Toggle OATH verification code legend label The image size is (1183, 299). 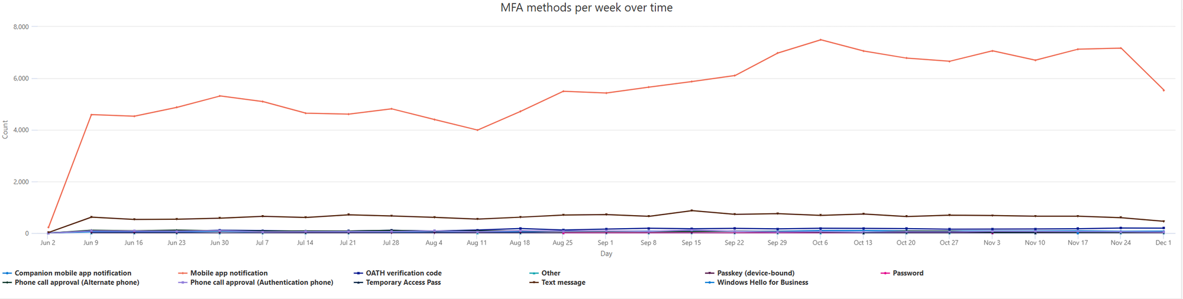pyautogui.click(x=403, y=273)
